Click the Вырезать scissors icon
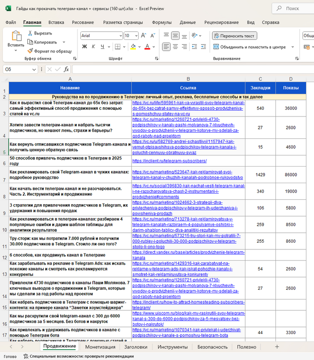Image resolution: width=314 pixels, height=360 pixels. point(30,33)
